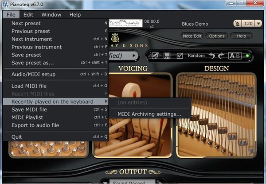
Task: Open the Window menu
Action: point(51,15)
